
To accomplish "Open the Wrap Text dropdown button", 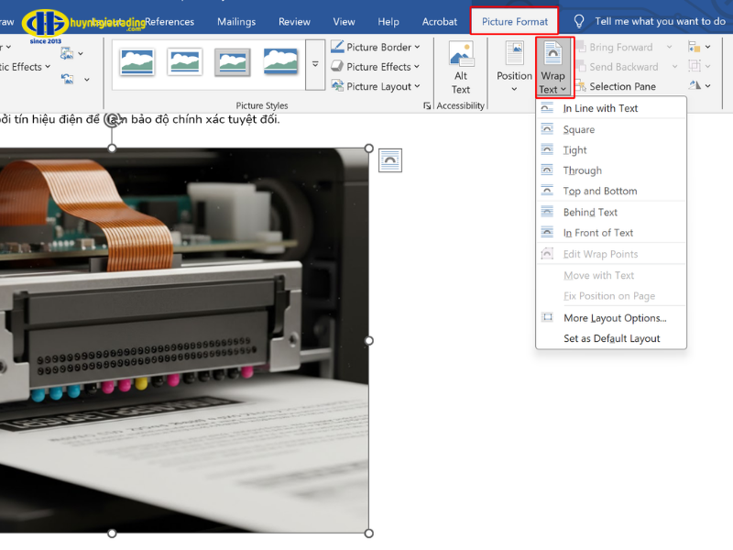I will coord(553,68).
